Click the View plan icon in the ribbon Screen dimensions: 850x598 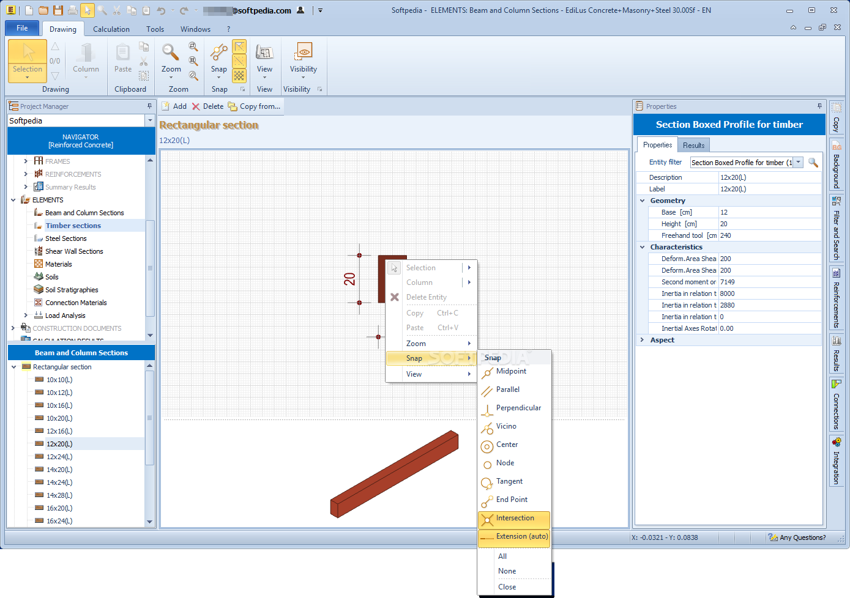pos(264,53)
